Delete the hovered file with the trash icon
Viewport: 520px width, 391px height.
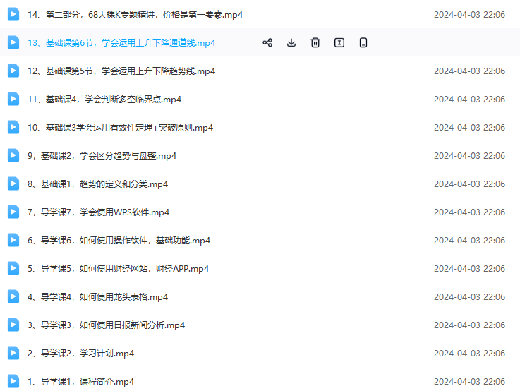pyautogui.click(x=315, y=42)
